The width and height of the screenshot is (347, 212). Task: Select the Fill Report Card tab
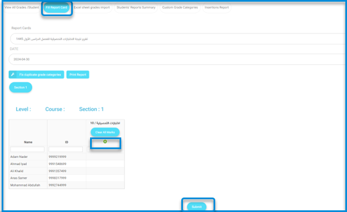[56, 8]
